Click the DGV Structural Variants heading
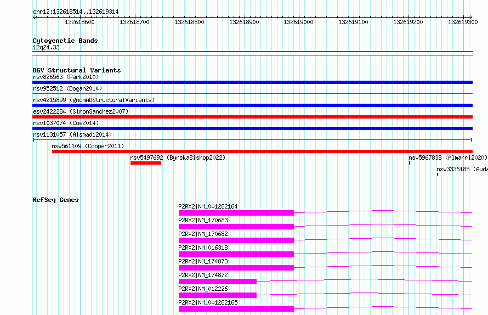 click(x=77, y=70)
